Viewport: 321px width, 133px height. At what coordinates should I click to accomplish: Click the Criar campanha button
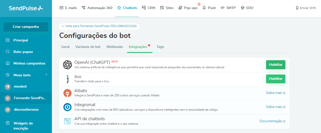[26, 27]
